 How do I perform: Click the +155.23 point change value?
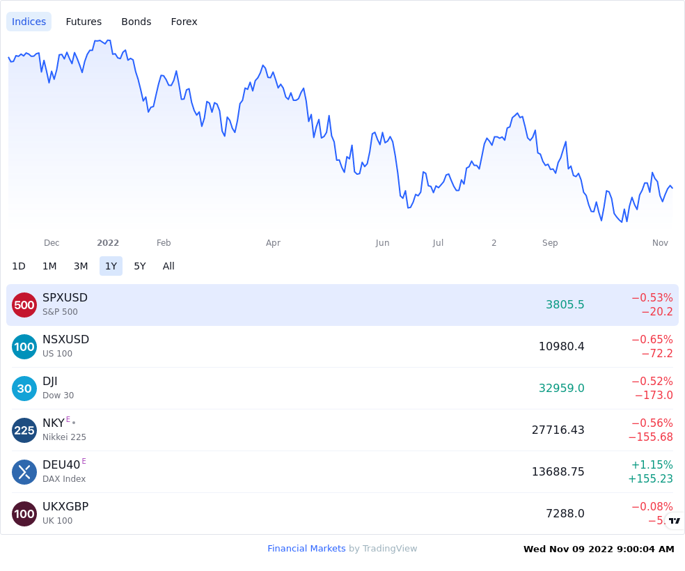pyautogui.click(x=650, y=479)
